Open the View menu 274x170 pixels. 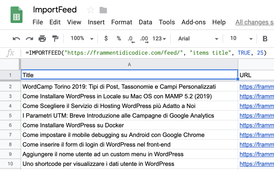click(74, 22)
